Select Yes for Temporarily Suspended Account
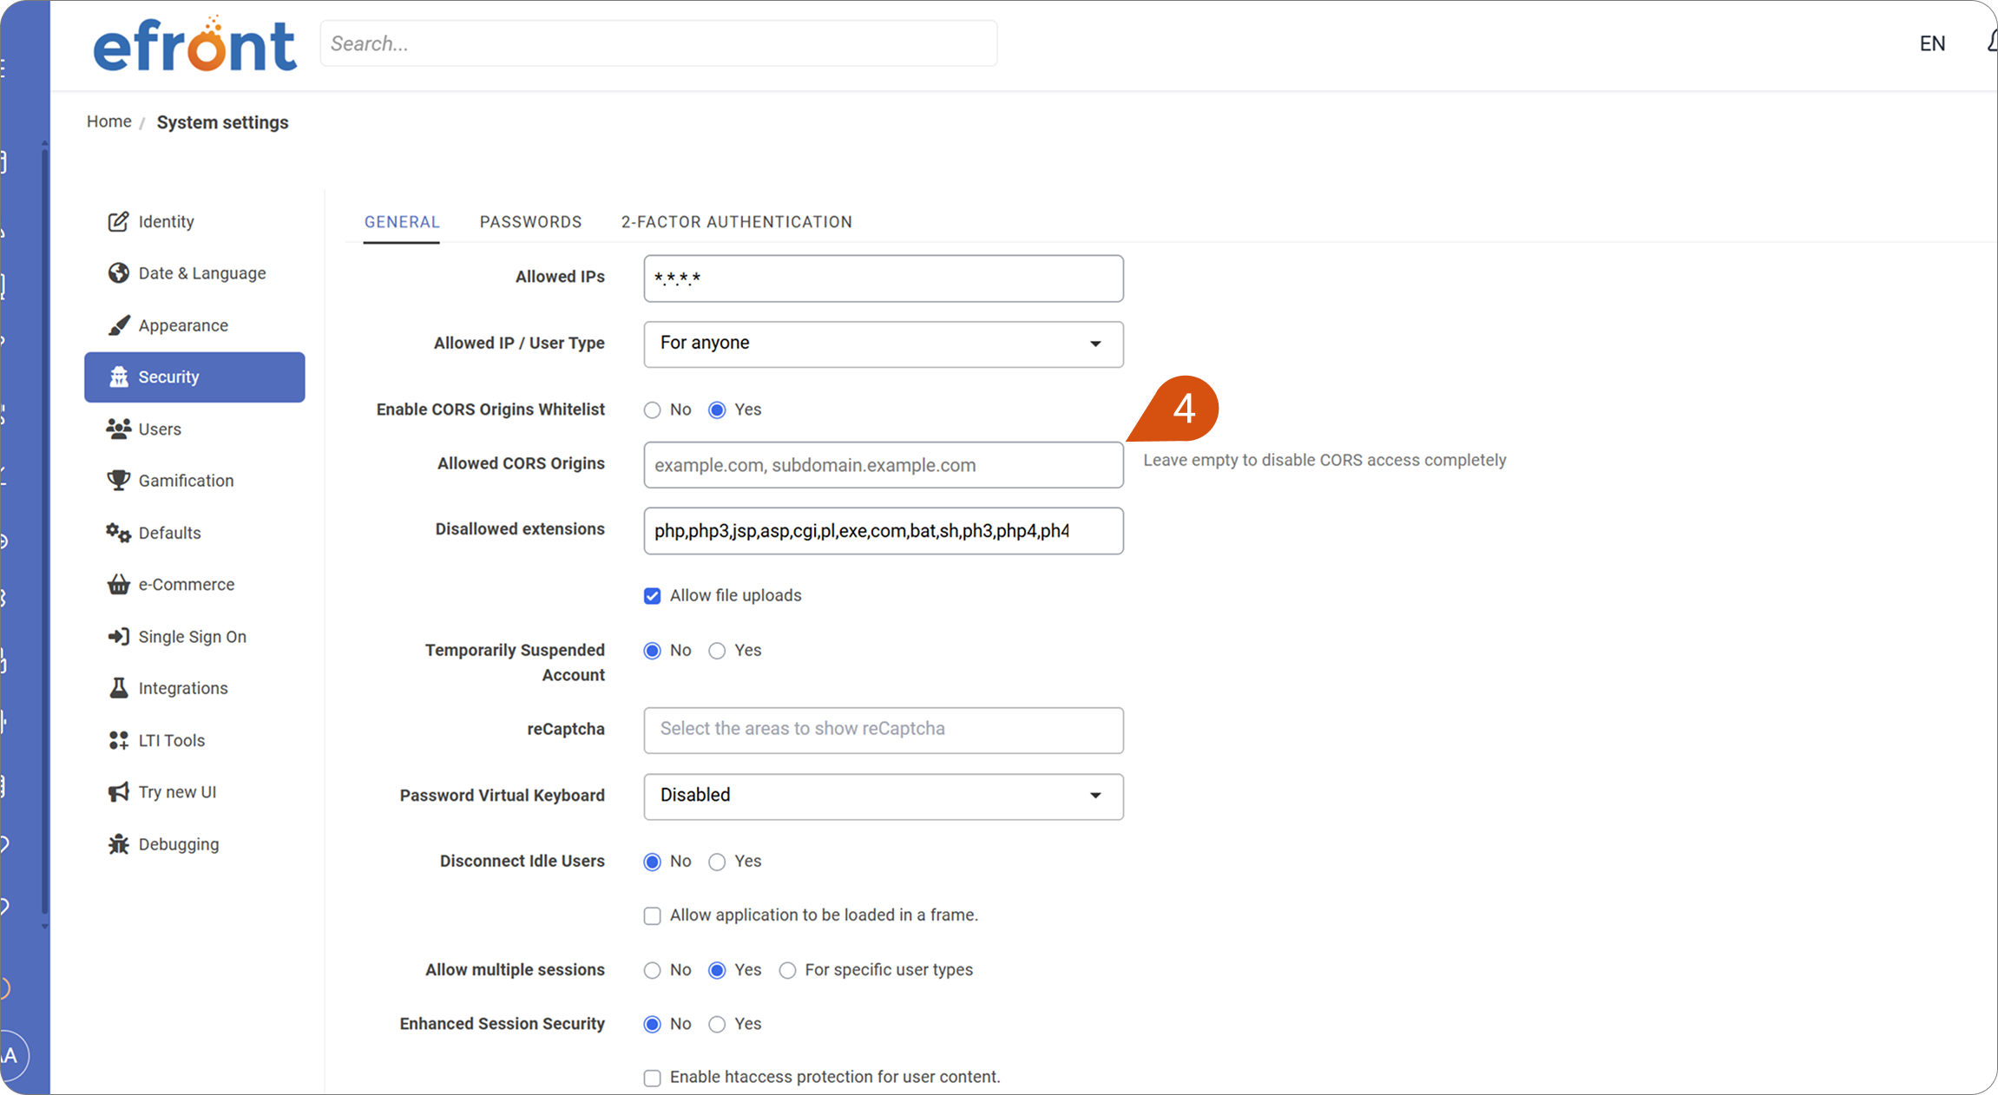Viewport: 1998px width, 1095px height. 717,651
